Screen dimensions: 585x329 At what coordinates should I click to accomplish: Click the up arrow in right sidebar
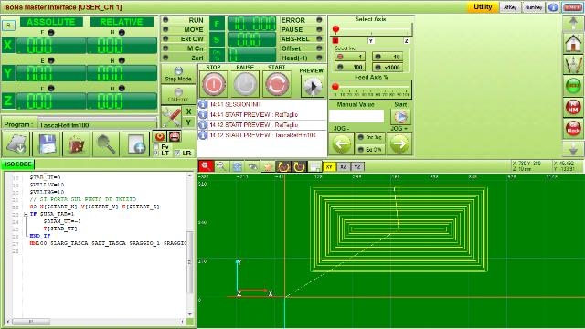tap(573, 24)
